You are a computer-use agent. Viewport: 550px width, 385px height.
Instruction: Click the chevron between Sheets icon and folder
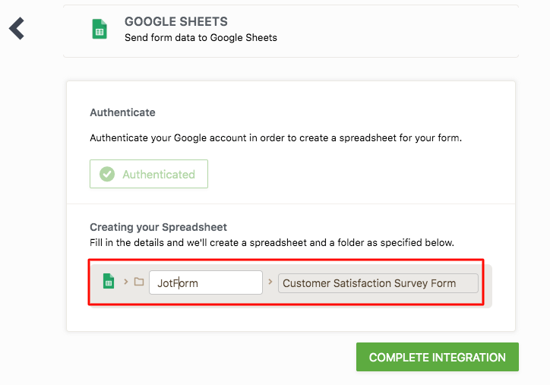pyautogui.click(x=125, y=282)
